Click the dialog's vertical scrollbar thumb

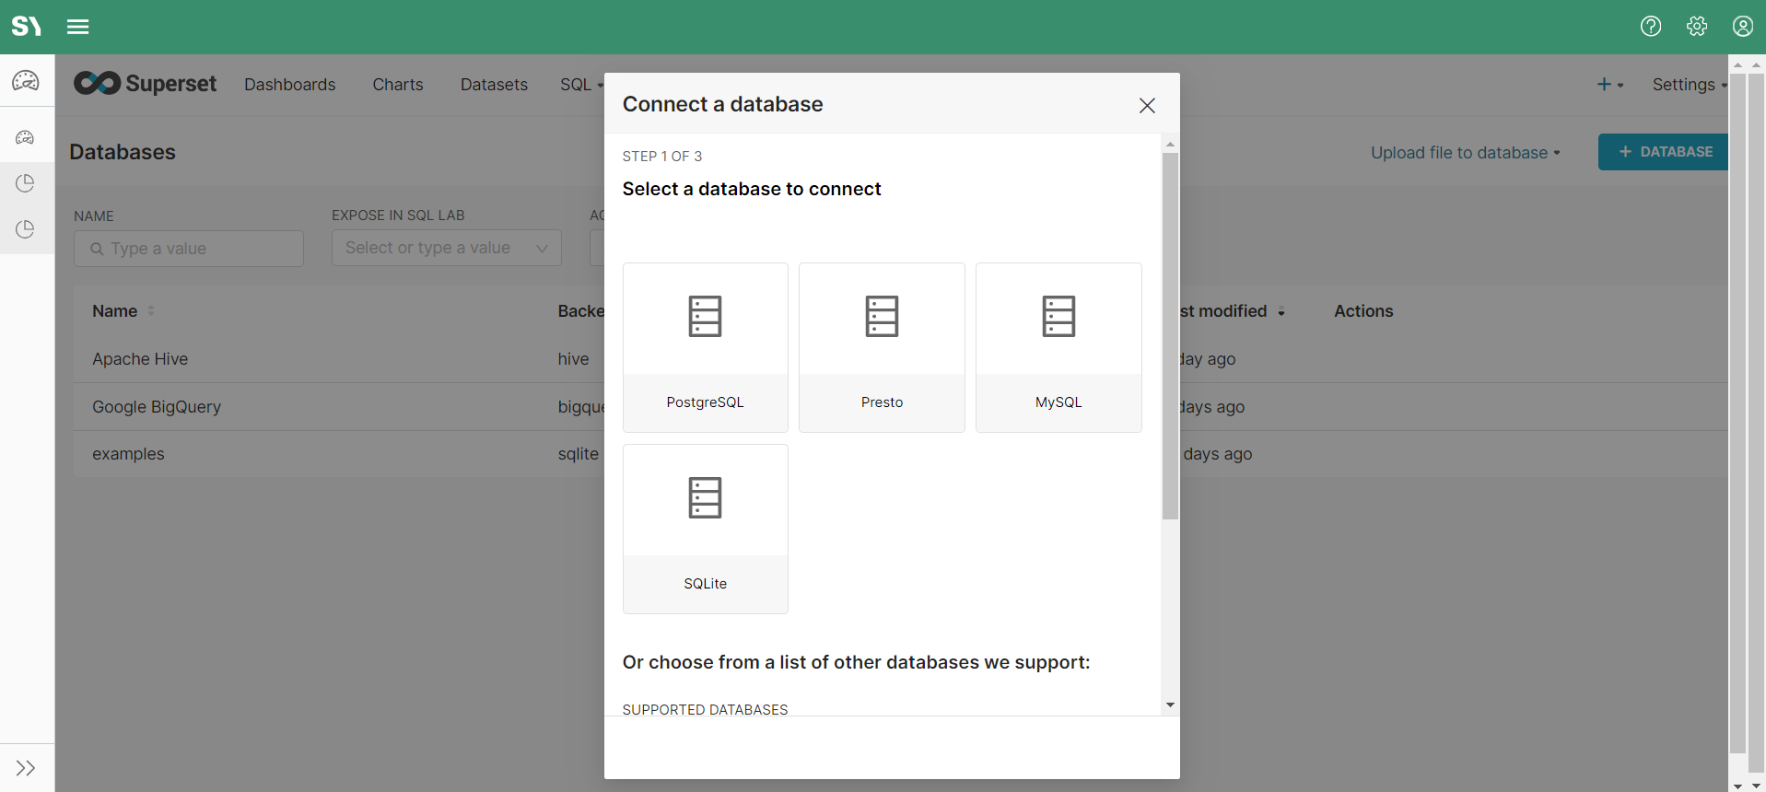pyautogui.click(x=1170, y=336)
